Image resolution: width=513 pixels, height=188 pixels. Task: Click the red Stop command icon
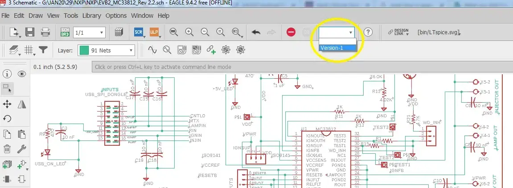(x=291, y=32)
